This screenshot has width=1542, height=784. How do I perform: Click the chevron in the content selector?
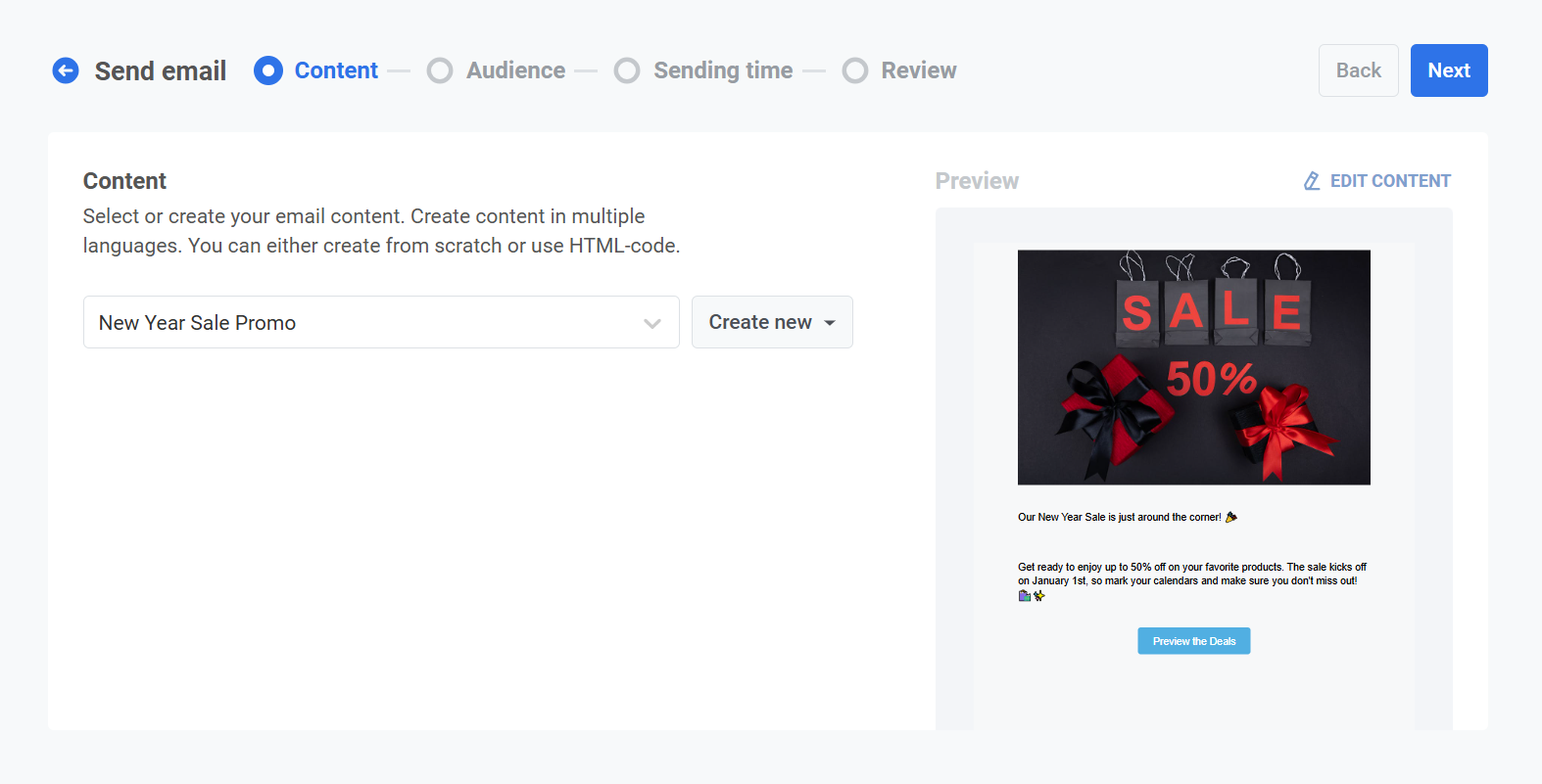[x=651, y=323]
